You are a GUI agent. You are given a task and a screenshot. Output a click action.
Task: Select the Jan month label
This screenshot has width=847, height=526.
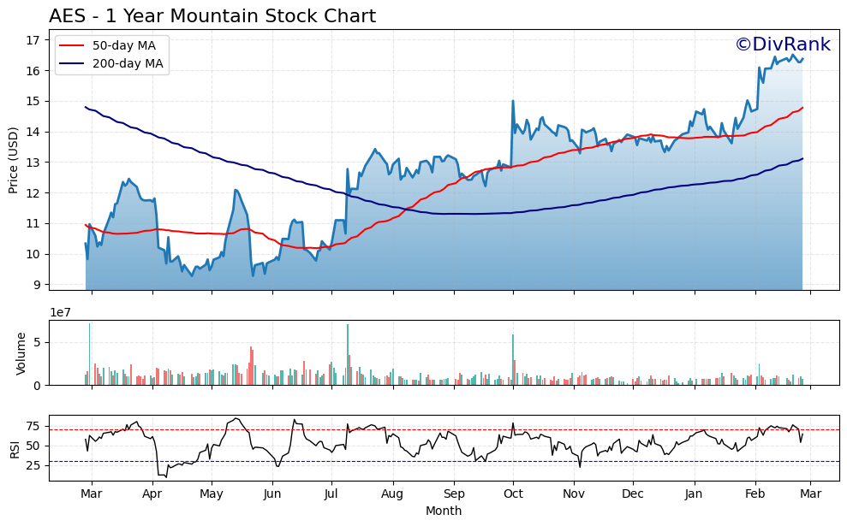[x=695, y=494]
